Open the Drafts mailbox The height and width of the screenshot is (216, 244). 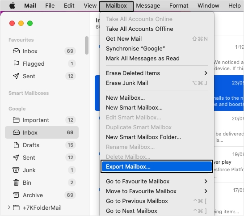pos(42,145)
